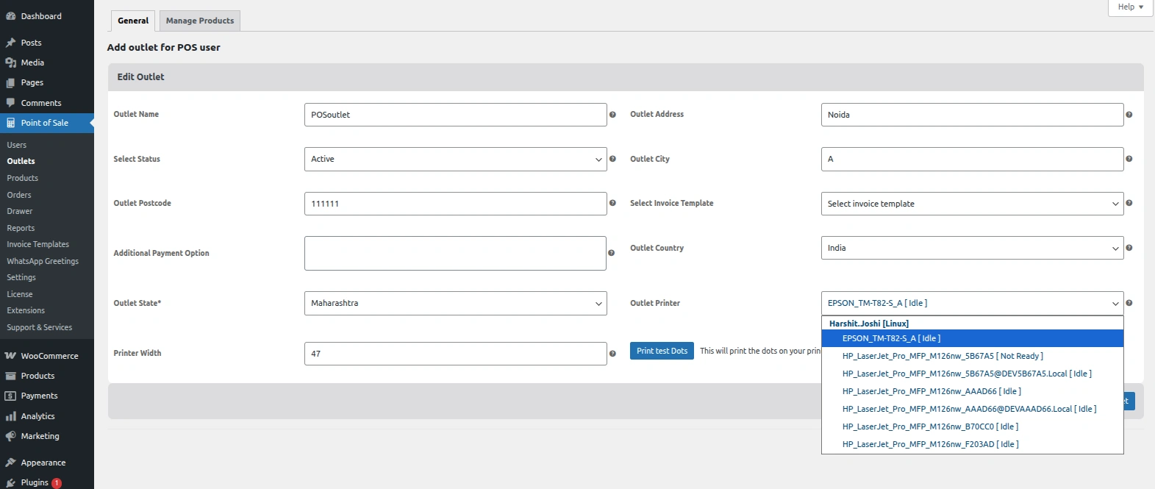The width and height of the screenshot is (1155, 489).
Task: Open the Outlet State dropdown showing Maharashtra
Action: (x=455, y=303)
